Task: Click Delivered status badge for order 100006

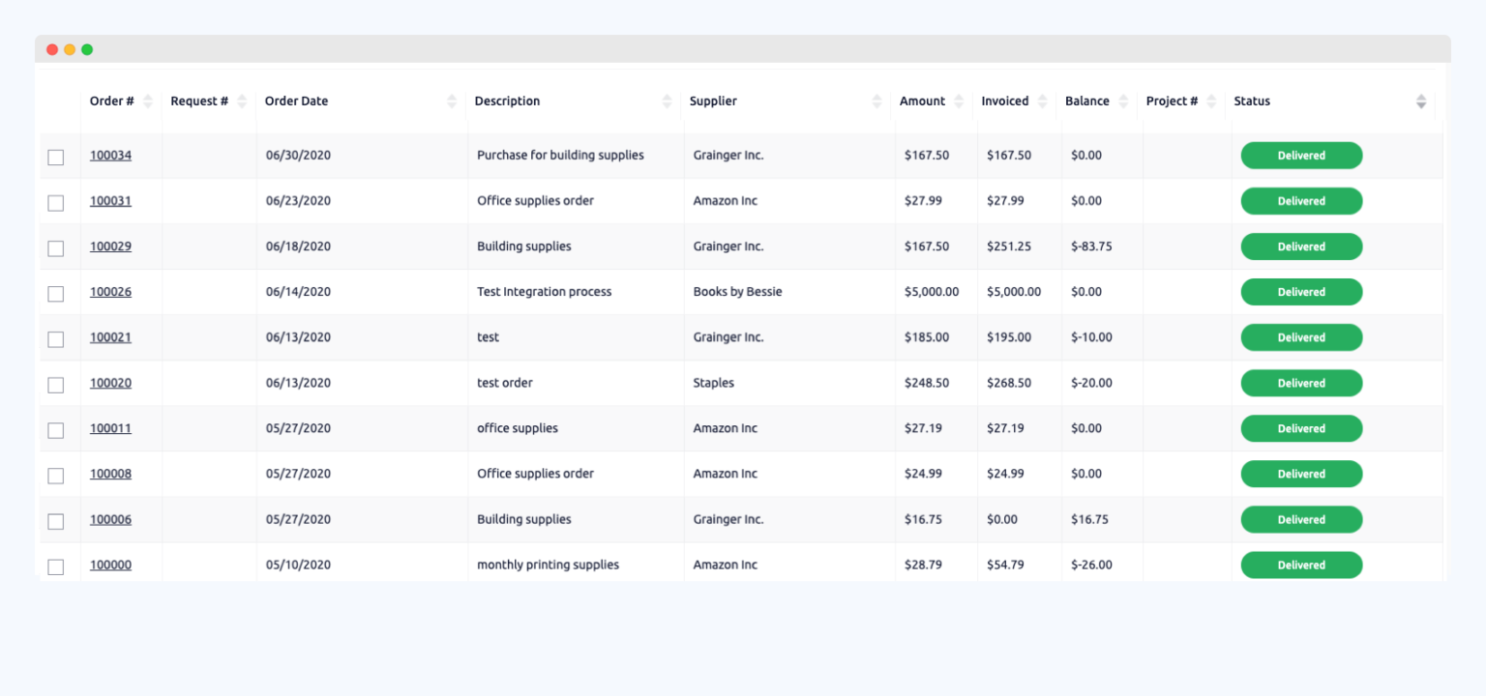Action: click(x=1301, y=519)
